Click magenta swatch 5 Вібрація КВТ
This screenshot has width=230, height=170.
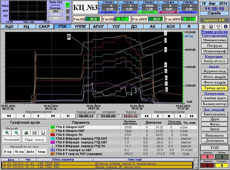[52, 142]
